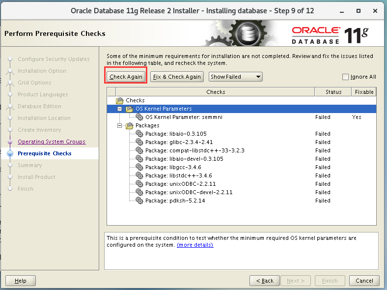Click the Fix & Check Again button
Image resolution: width=387 pixels, height=290 pixels.
(177, 77)
